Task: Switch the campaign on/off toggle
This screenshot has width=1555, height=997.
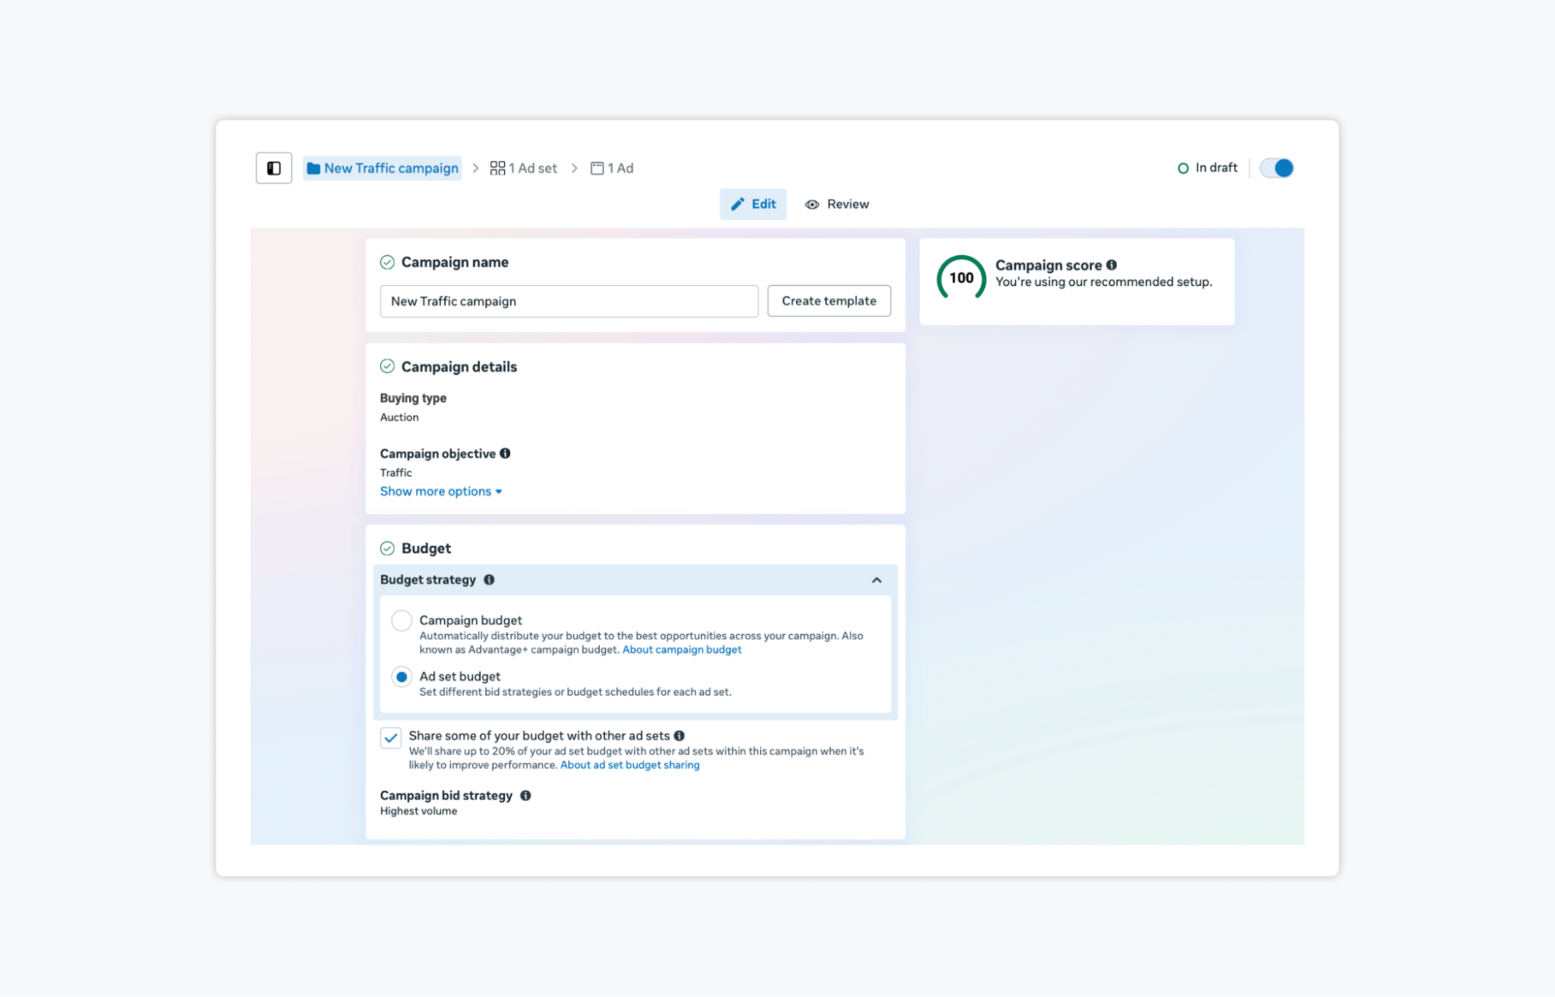Action: pos(1277,168)
